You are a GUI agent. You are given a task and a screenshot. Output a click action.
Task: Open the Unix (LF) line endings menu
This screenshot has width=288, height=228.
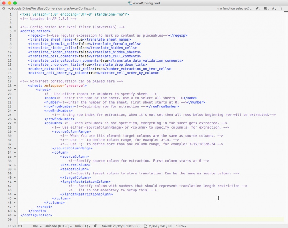point(82,226)
